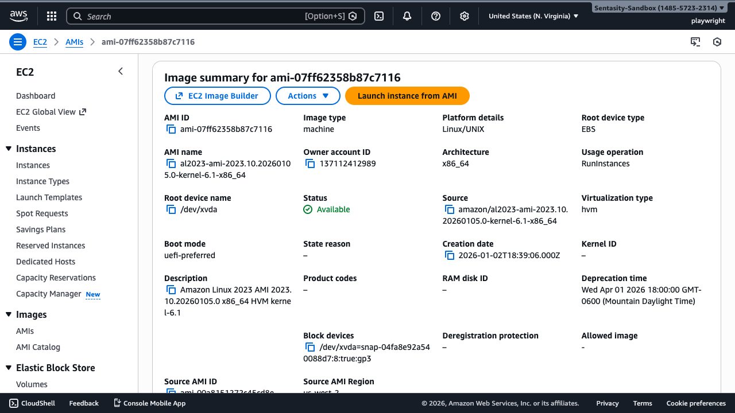Copy the AMI ID value
The height and width of the screenshot is (413, 735).
pos(171,130)
